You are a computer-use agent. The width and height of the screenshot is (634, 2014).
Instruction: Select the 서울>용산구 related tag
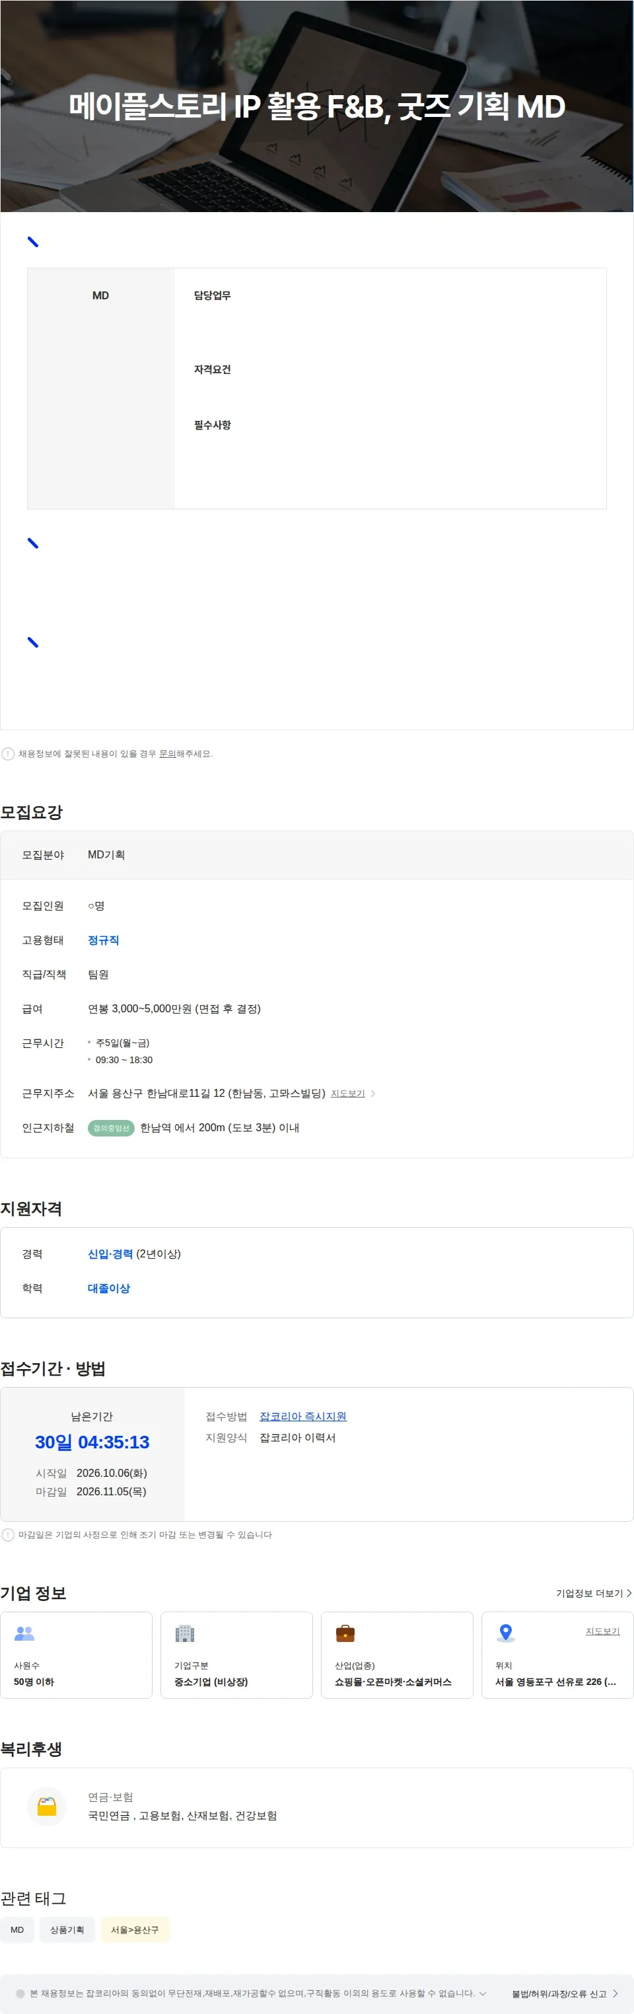(135, 1929)
